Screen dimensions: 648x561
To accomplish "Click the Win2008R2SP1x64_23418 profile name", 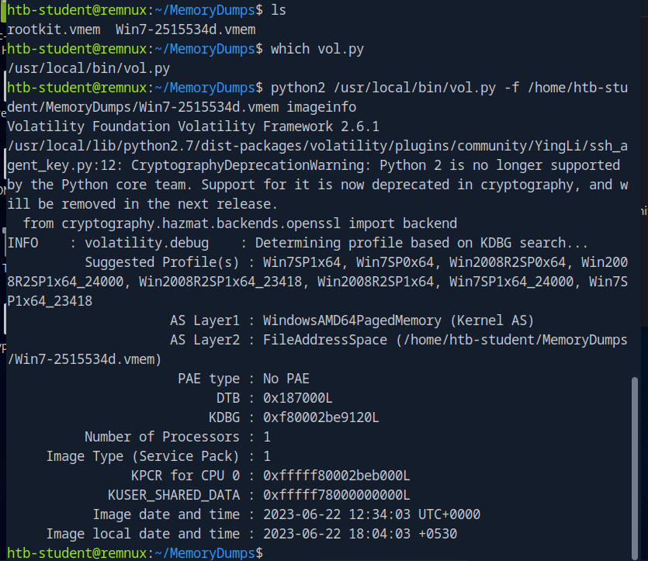I will tap(220, 282).
